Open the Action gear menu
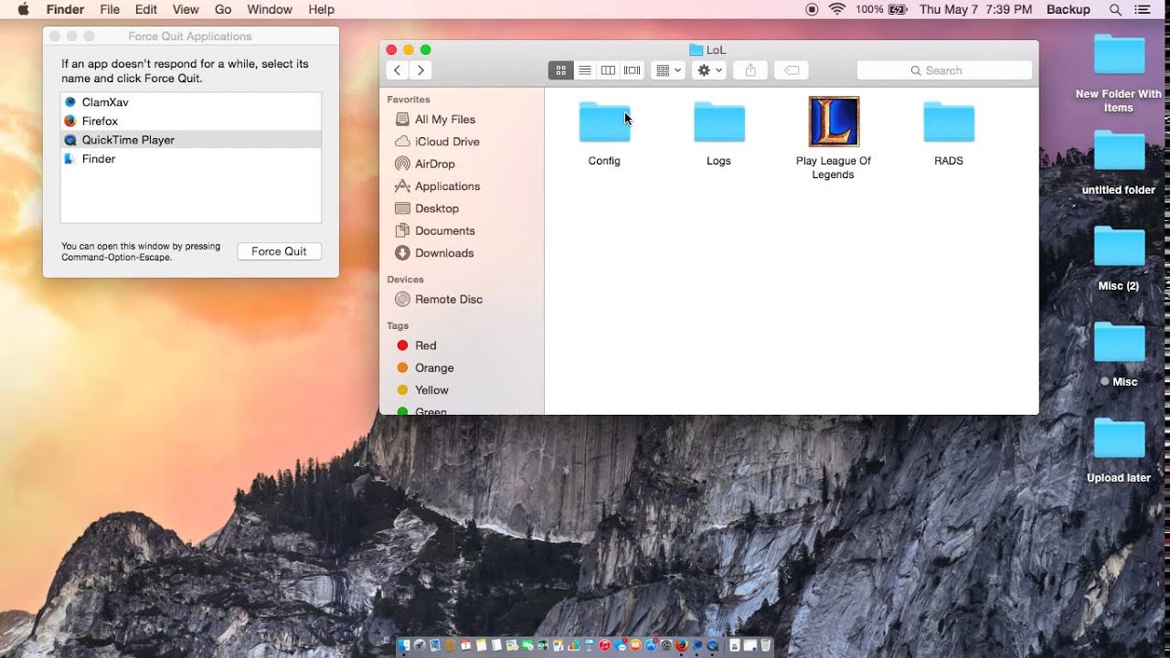 pos(709,70)
